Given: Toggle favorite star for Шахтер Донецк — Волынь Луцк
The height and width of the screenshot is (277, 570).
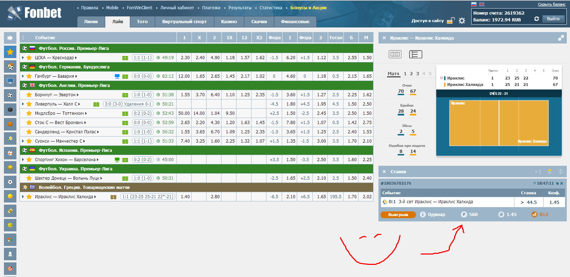Looking at the screenshot, I should [29, 178].
